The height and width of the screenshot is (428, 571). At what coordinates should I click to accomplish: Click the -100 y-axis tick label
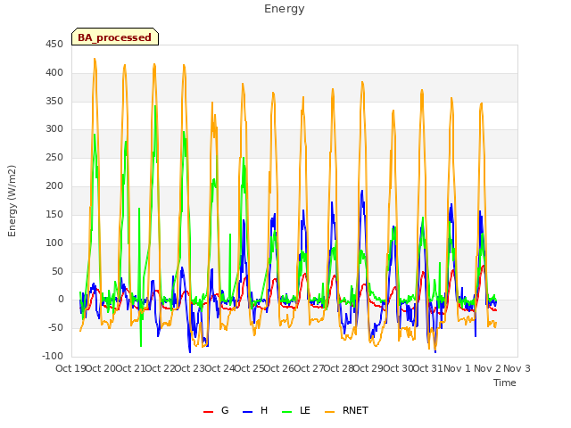point(53,357)
